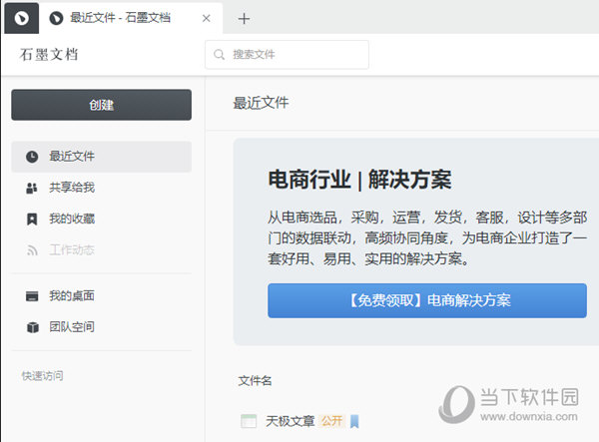Image resolution: width=599 pixels, height=442 pixels.
Task: Open 工作动态 in the sidebar
Action: click(101, 250)
